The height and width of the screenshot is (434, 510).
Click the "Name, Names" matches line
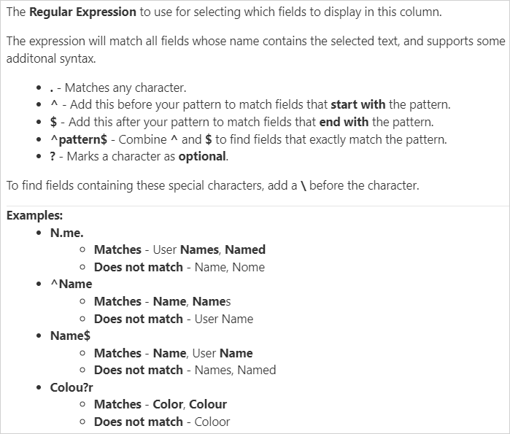pyautogui.click(x=163, y=301)
